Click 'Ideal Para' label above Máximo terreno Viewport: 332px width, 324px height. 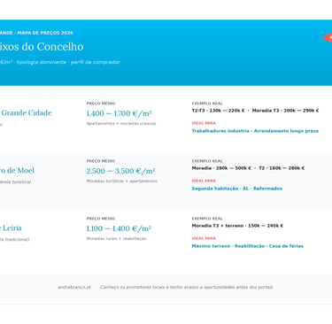click(x=204, y=238)
